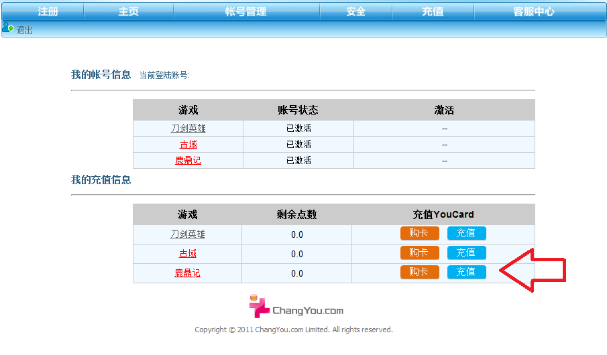This screenshot has height=355, width=607.
Task: Open 帐号管理 in navigation bar
Action: 245,11
